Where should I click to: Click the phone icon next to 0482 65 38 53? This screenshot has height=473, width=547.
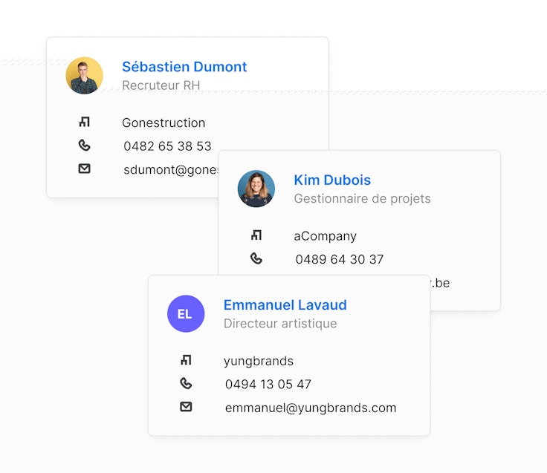pyautogui.click(x=84, y=146)
